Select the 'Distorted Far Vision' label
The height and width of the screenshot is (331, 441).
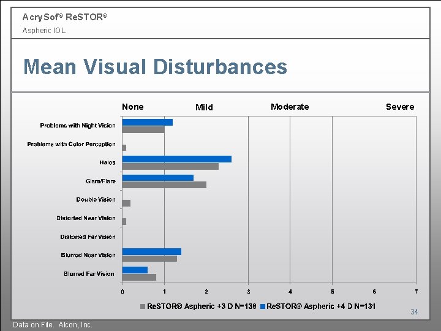point(88,237)
